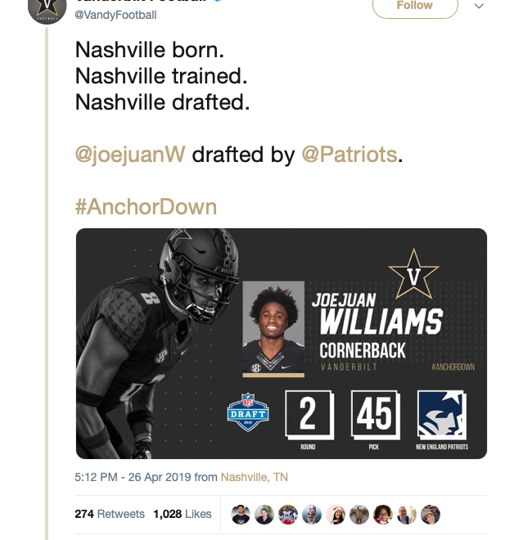Visit the @Patriots mention link
Image resolution: width=514 pixels, height=540 pixels.
pos(349,155)
